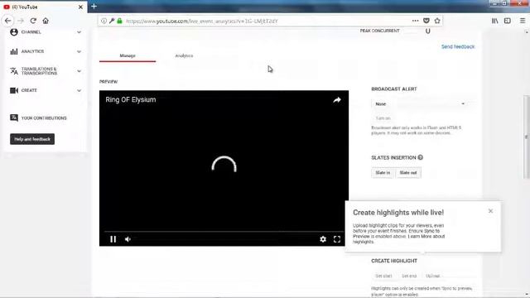The width and height of the screenshot is (530, 298).
Task: Enter fullscreen on the preview player
Action: pyautogui.click(x=337, y=239)
